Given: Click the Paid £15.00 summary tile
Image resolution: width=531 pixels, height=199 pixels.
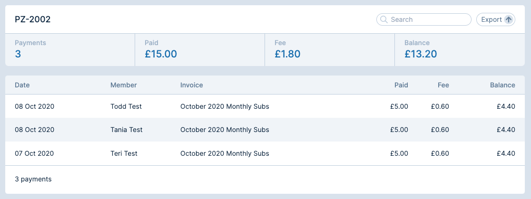Looking at the screenshot, I should [x=200, y=49].
